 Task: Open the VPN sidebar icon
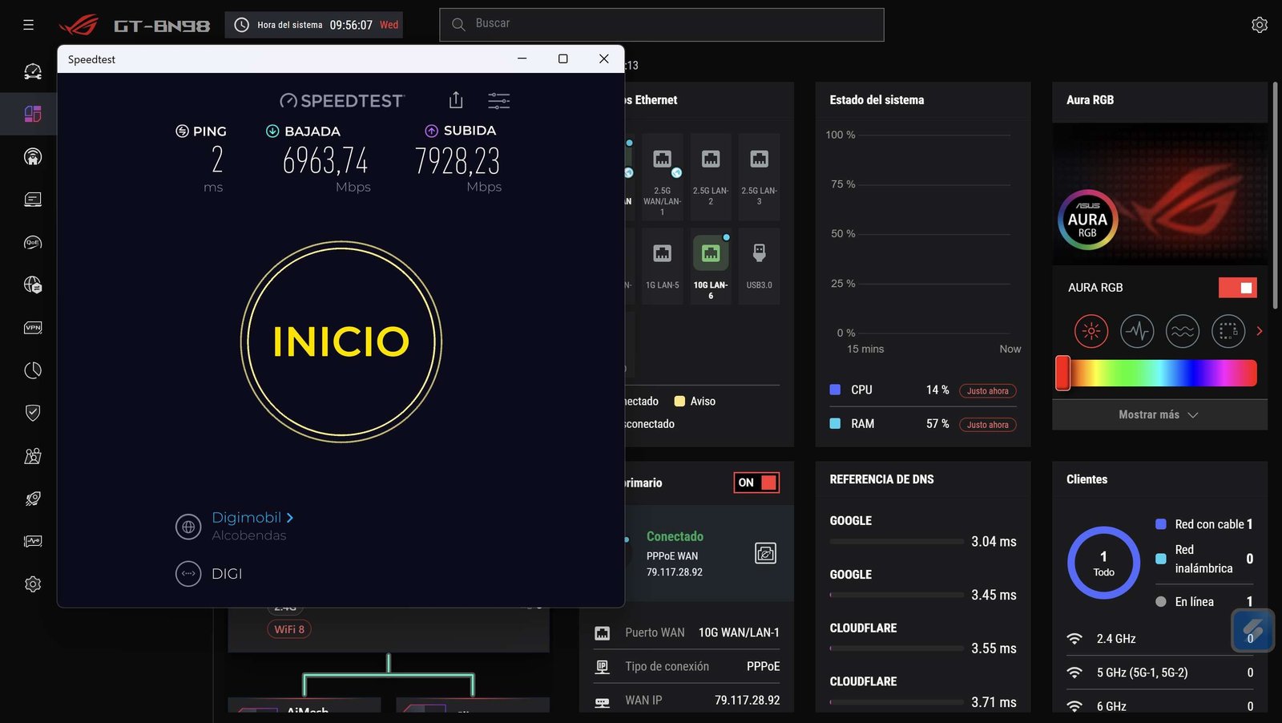33,328
